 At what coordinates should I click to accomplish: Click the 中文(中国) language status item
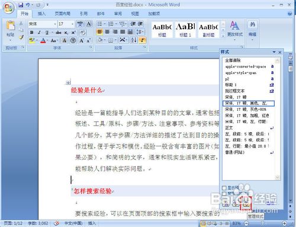point(73,223)
